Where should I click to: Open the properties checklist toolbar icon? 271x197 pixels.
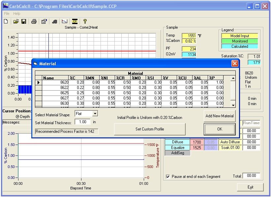[44, 21]
